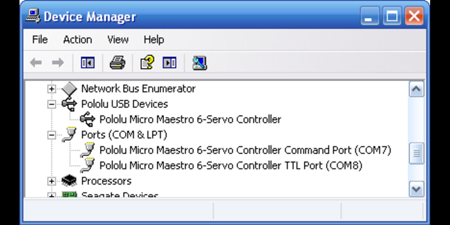
Task: Select the Pololu Micro Maestro 6-Servo Controller device
Action: tap(189, 119)
